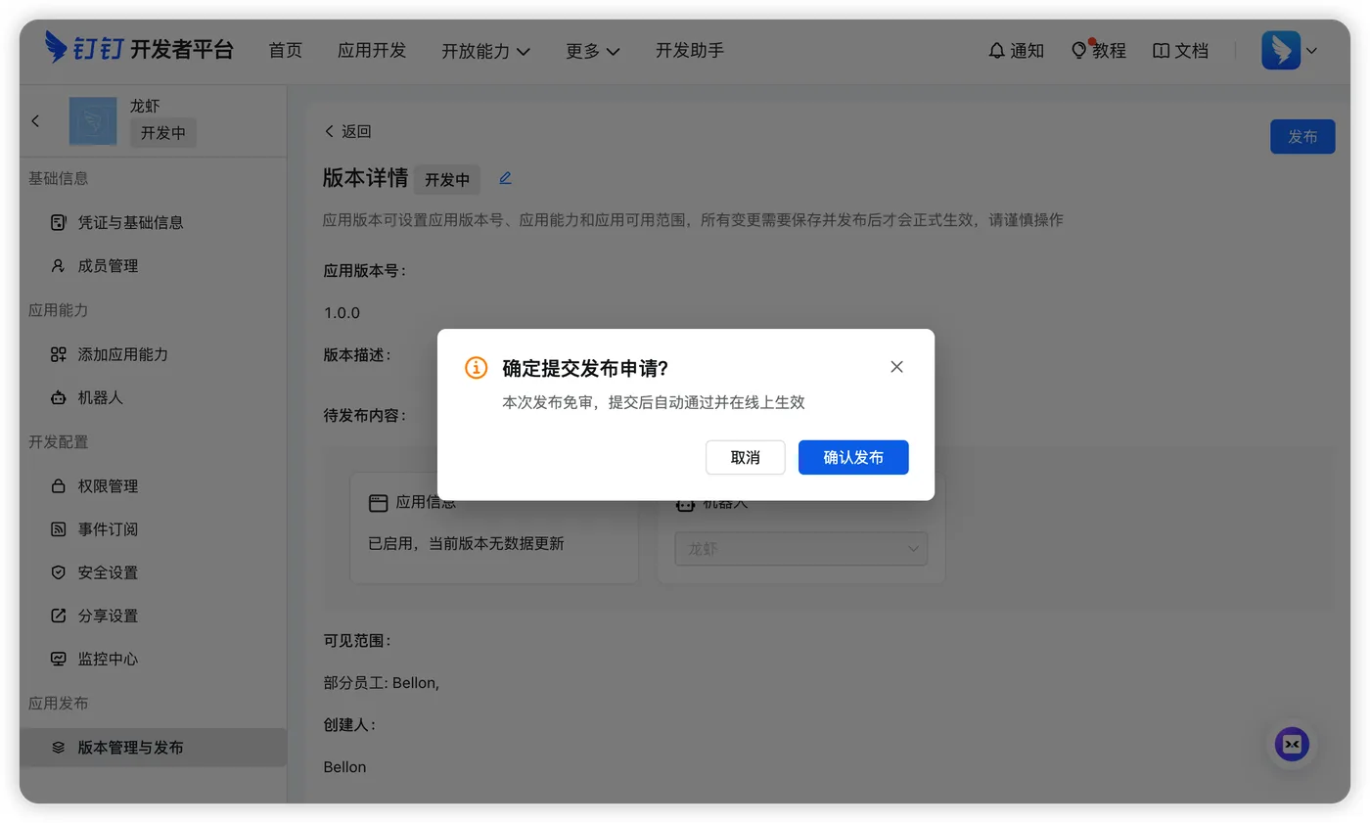Click the 龙虾 app thumbnail
Viewport: 1370px width, 823px height.
93,120
